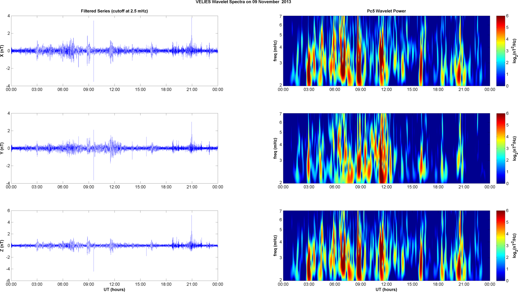Screen dimensions: 518x292
Task: Click the X component filtered time series plot
Action: click(115, 51)
